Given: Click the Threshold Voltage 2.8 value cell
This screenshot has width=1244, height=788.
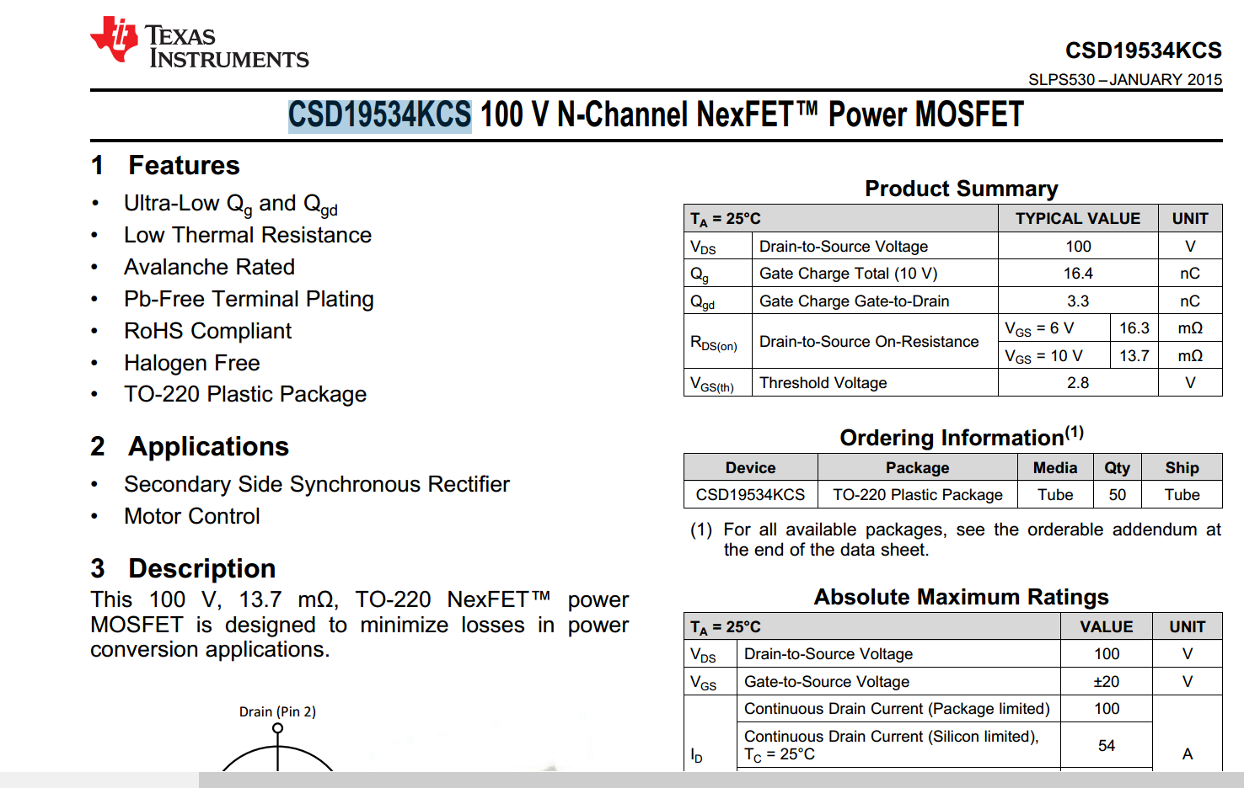Looking at the screenshot, I should click(1077, 382).
